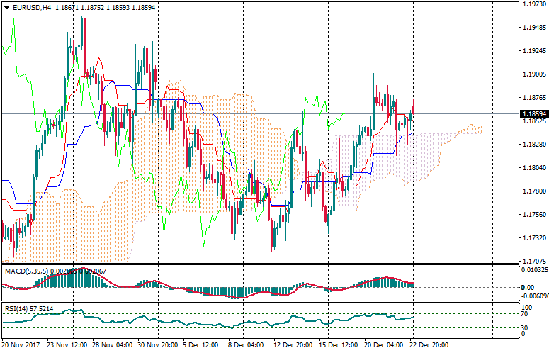The image size is (549, 353).
Task: Click the MACD(5,35,5) indicator label
Action: (x=21, y=271)
